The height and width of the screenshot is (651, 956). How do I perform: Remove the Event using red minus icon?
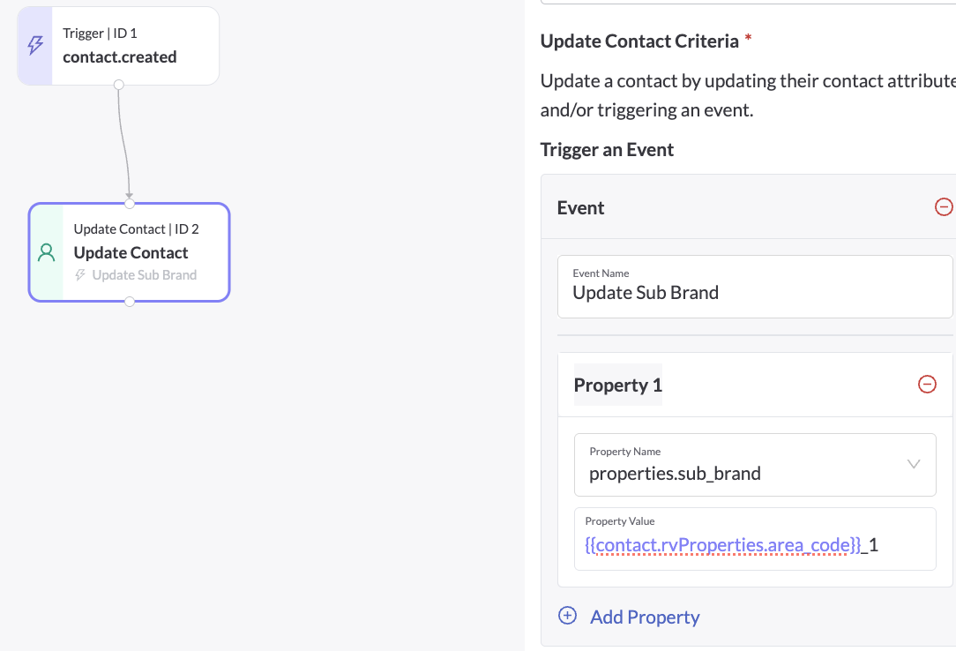click(x=943, y=206)
